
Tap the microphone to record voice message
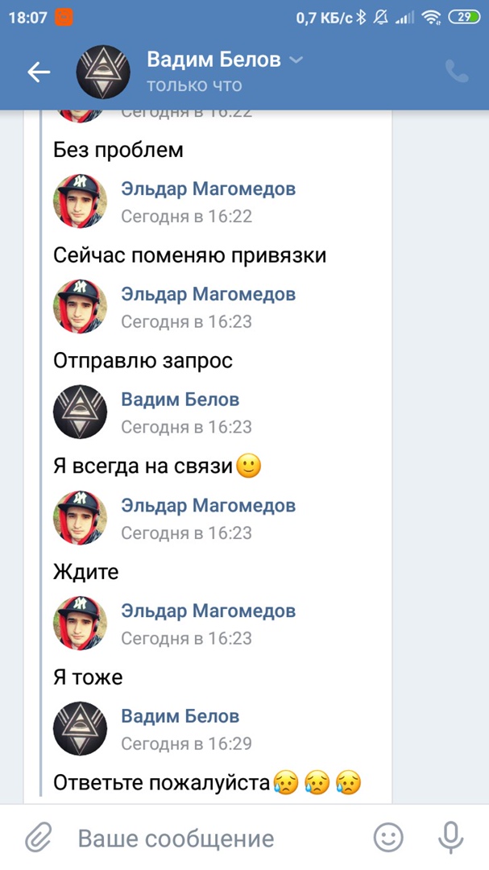(451, 838)
